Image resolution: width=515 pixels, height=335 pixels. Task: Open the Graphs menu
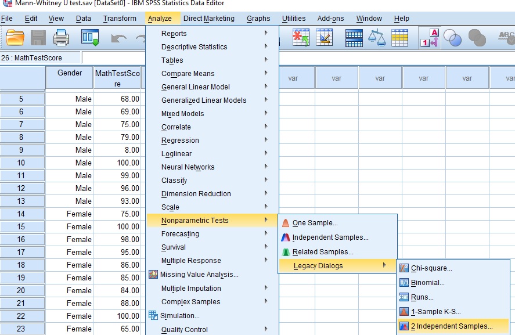coord(258,18)
